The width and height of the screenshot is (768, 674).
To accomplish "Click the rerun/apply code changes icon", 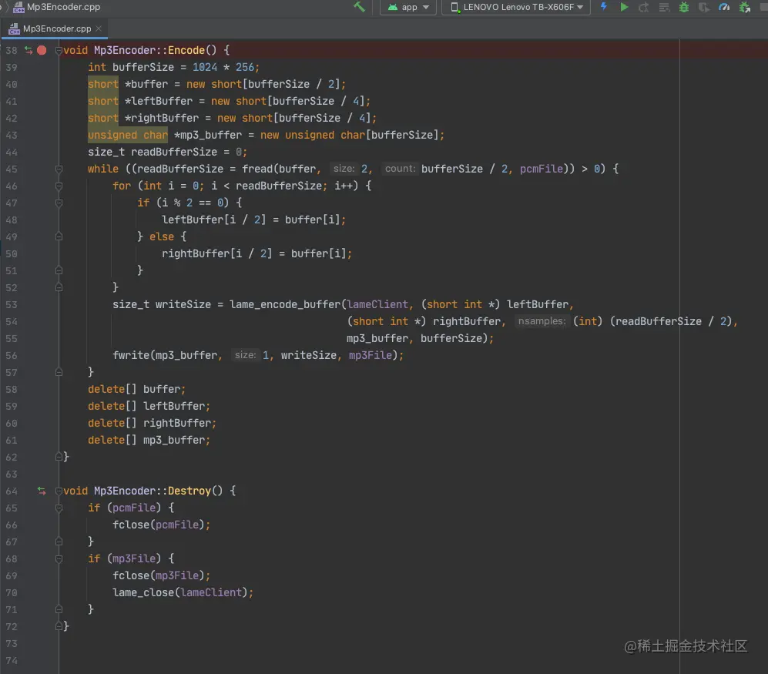I will pos(643,7).
